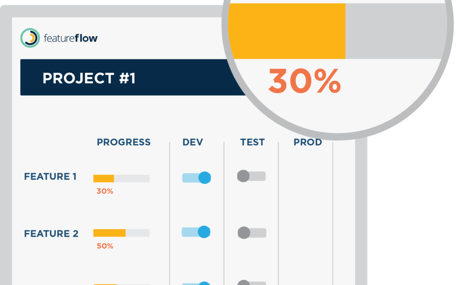Click the small 30% label under Feature 1

(105, 191)
